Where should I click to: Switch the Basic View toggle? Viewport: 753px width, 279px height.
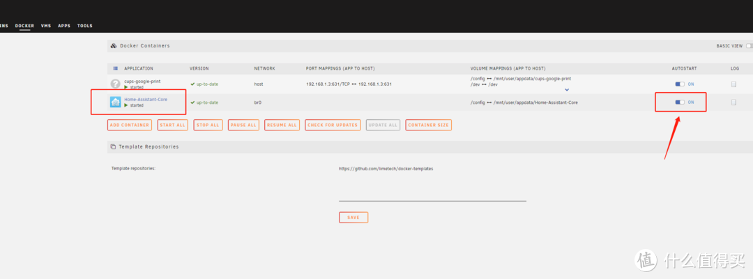coord(749,46)
